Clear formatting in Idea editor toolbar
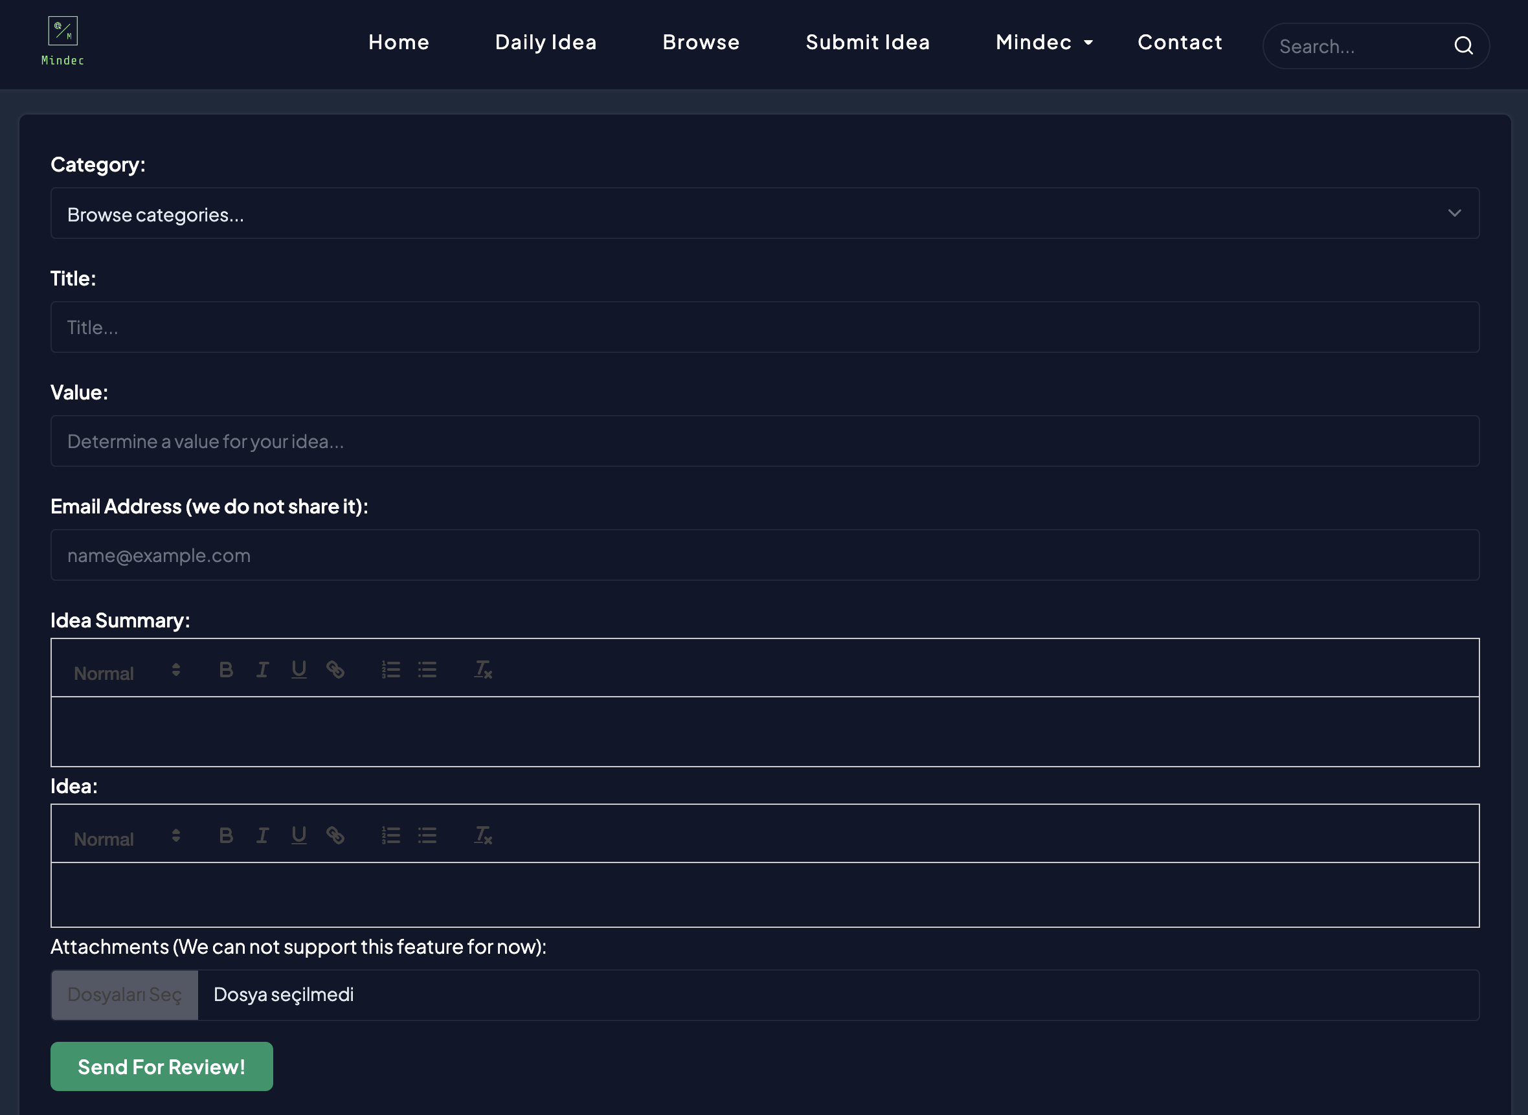 [x=482, y=835]
